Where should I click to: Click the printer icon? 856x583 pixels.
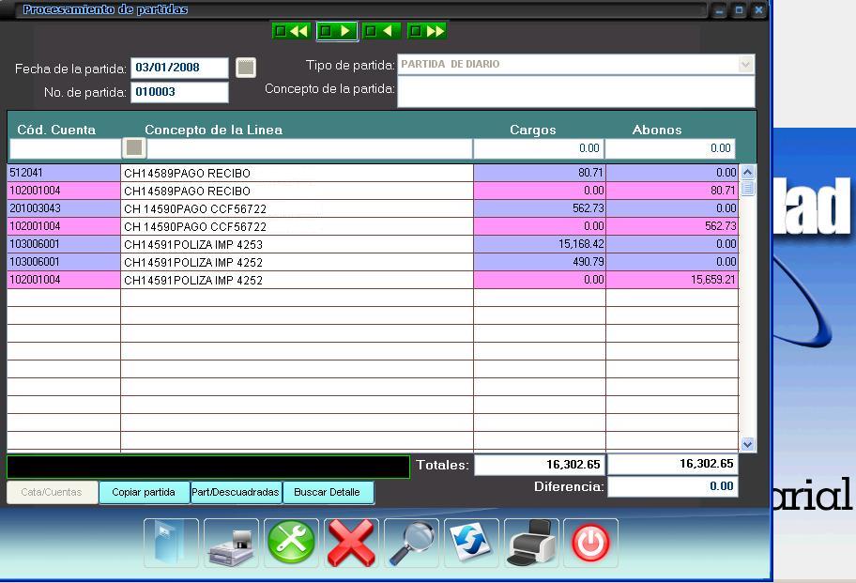pos(531,544)
